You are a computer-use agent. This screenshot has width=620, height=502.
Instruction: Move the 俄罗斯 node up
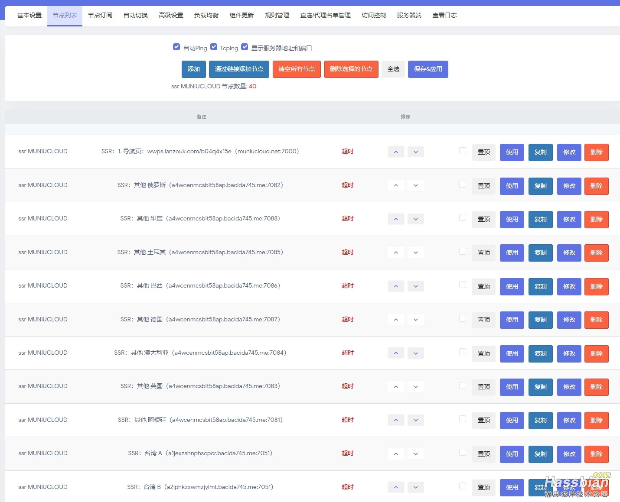pos(396,185)
